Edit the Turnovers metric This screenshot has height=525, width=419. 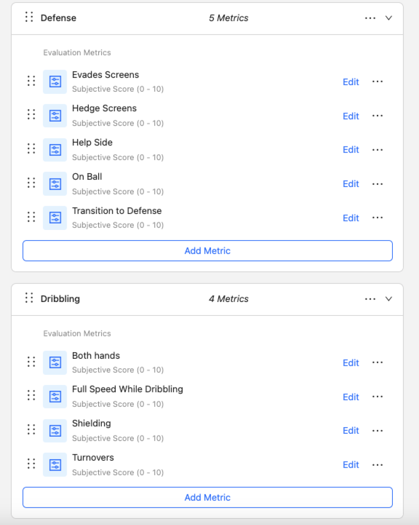(351, 465)
